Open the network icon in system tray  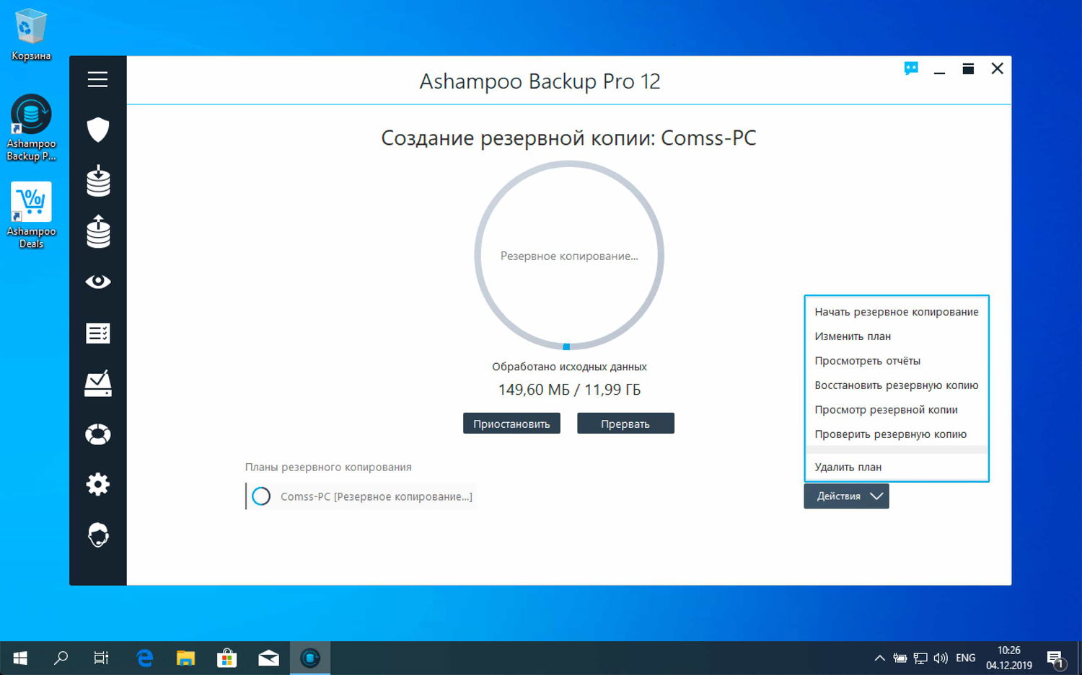point(920,658)
